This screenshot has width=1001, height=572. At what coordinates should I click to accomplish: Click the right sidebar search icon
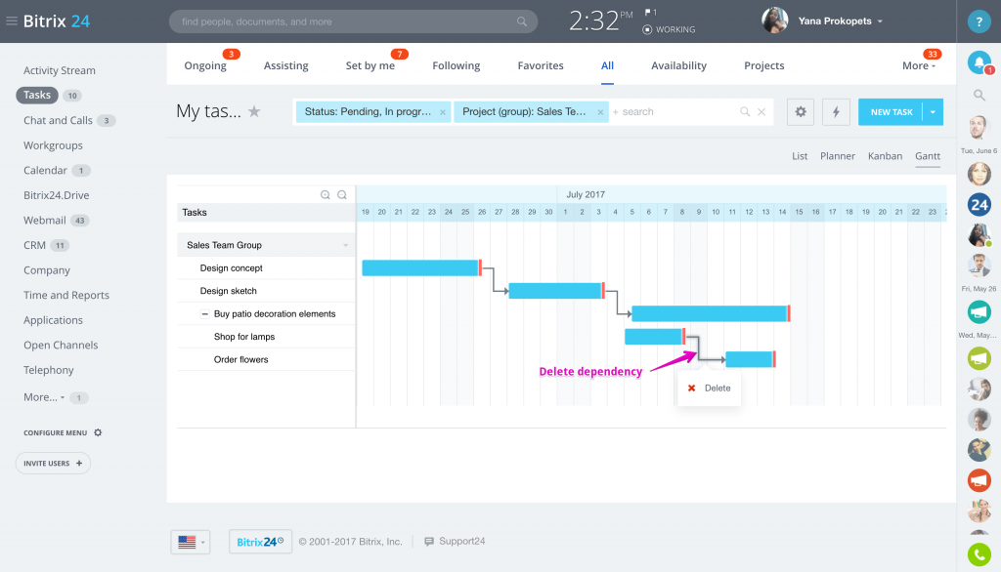(x=979, y=95)
